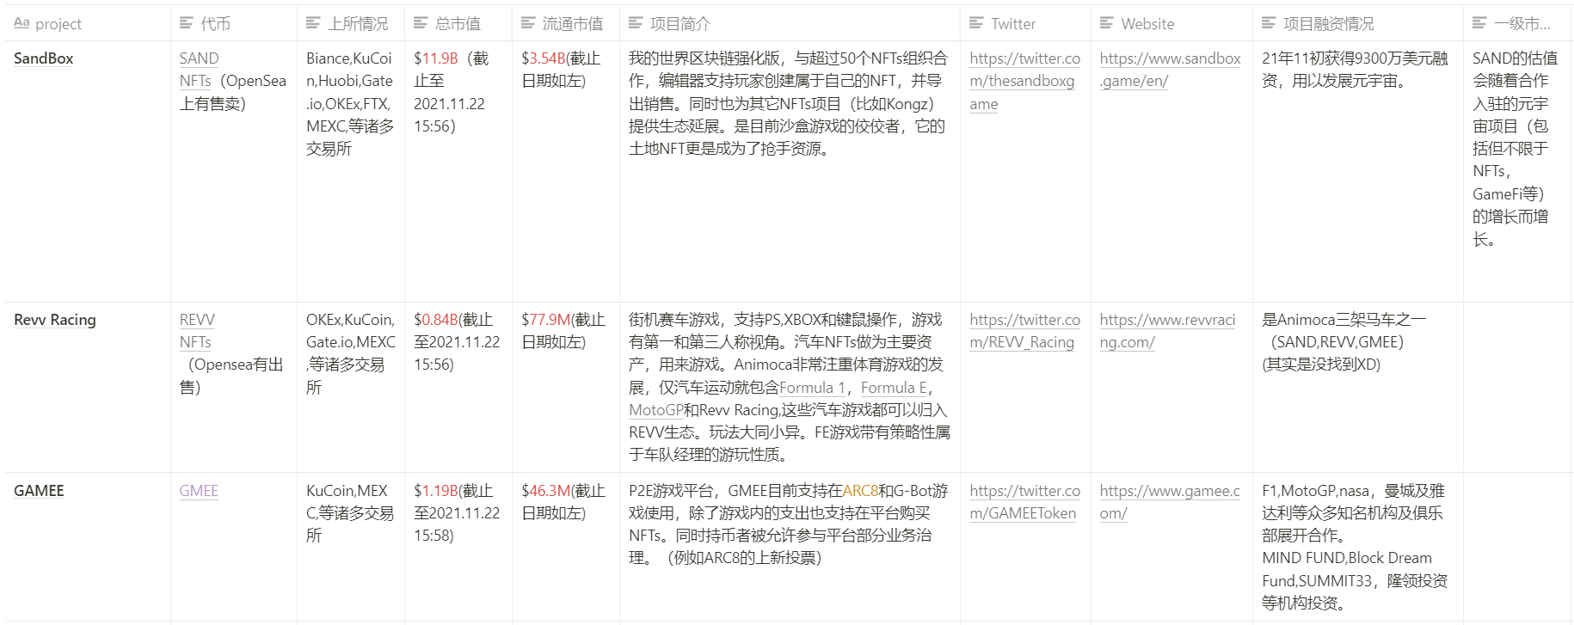Click the title-type icon beside project header
Image resolution: width=1574 pixels, height=625 pixels.
[x=22, y=23]
